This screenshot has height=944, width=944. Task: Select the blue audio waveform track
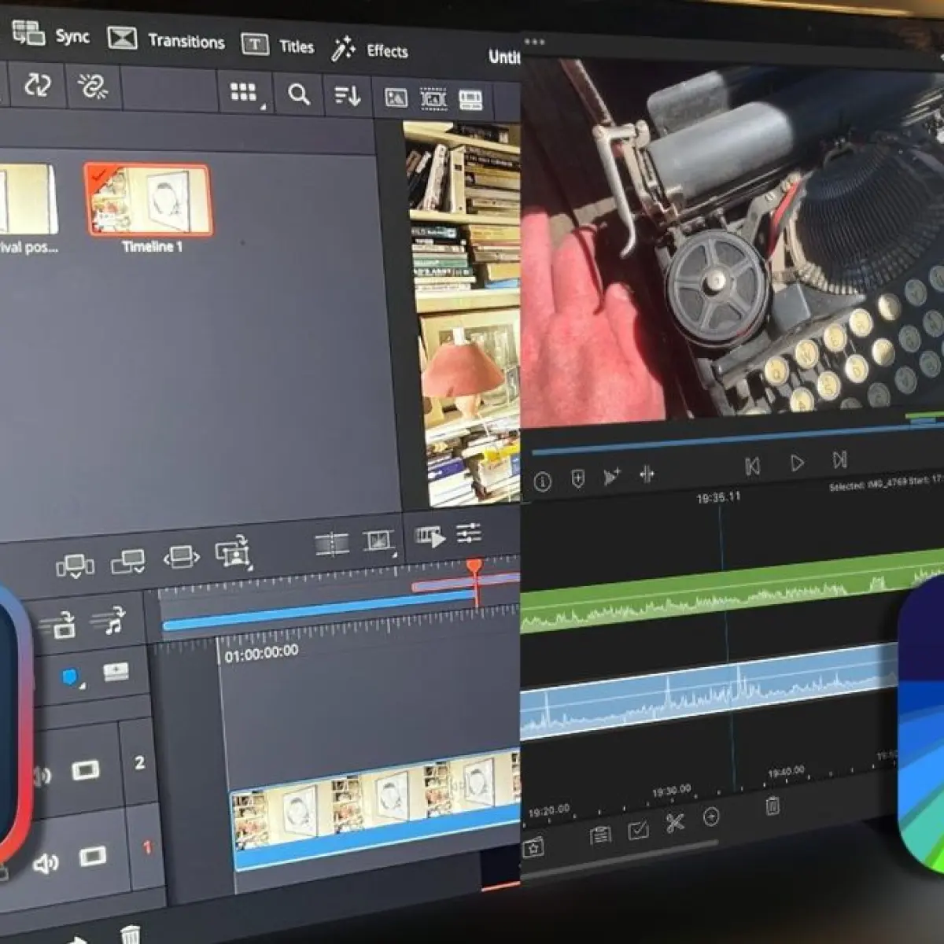[x=708, y=693]
